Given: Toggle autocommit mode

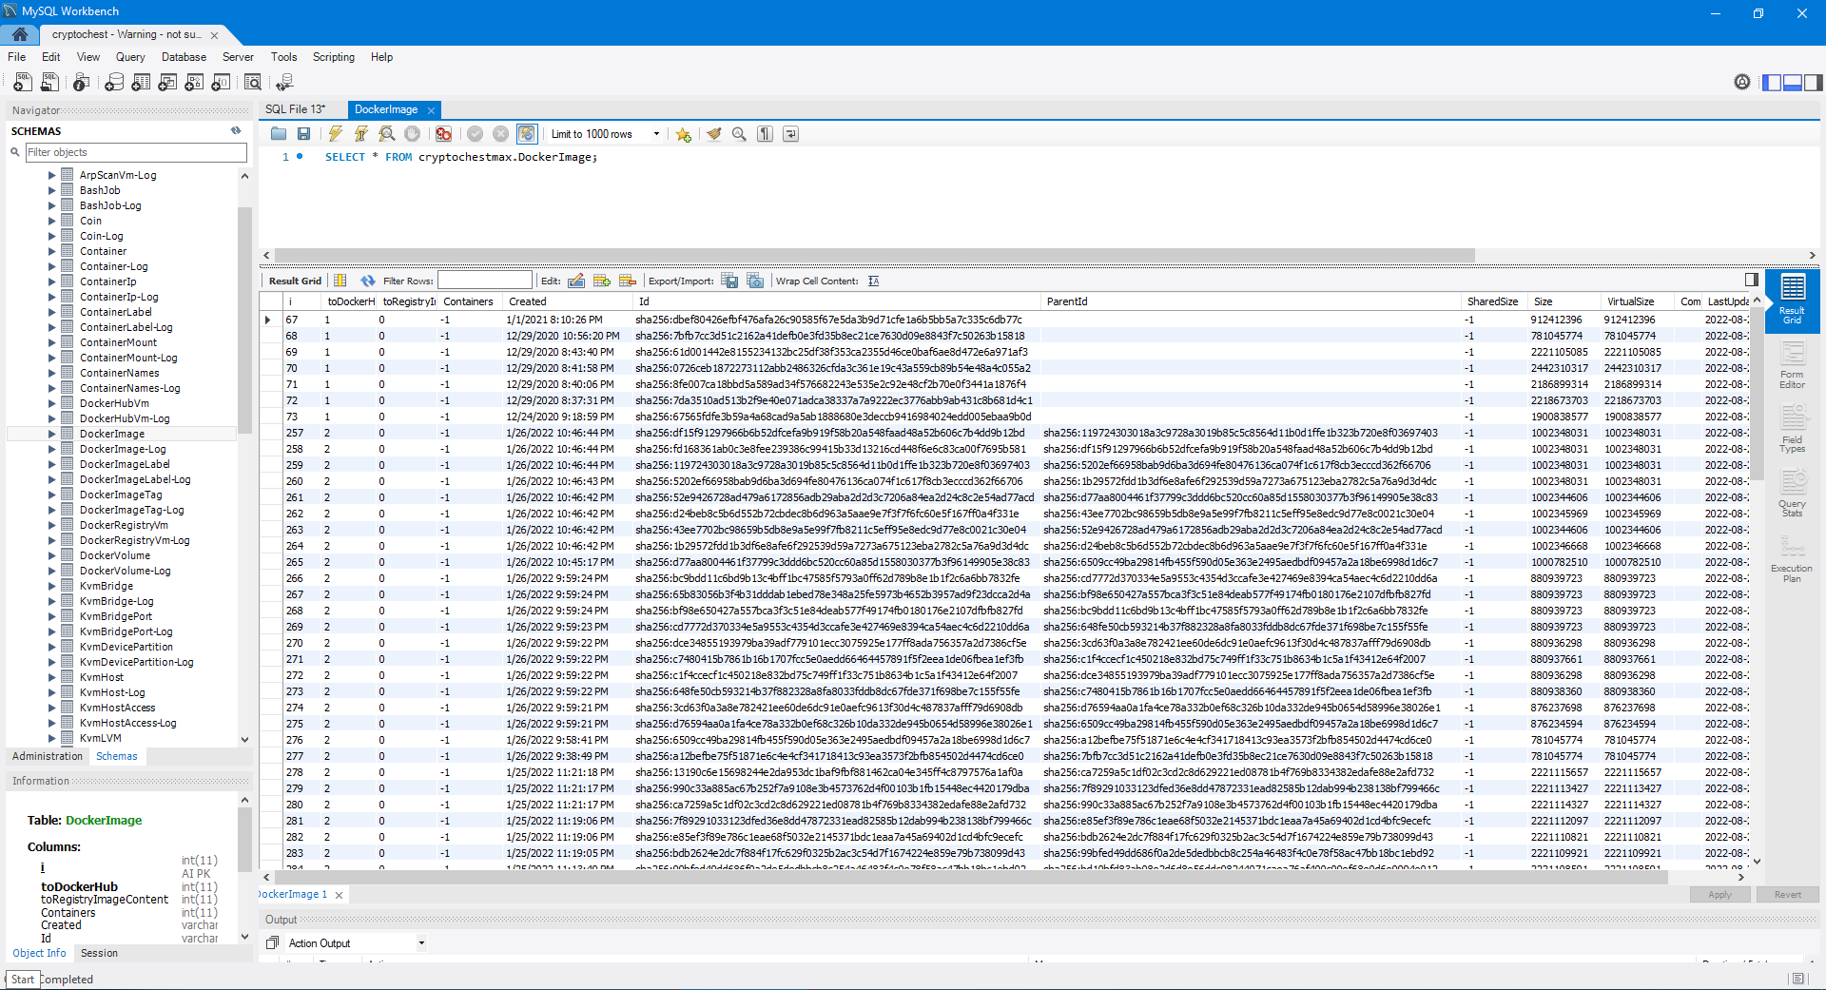Looking at the screenshot, I should [527, 134].
